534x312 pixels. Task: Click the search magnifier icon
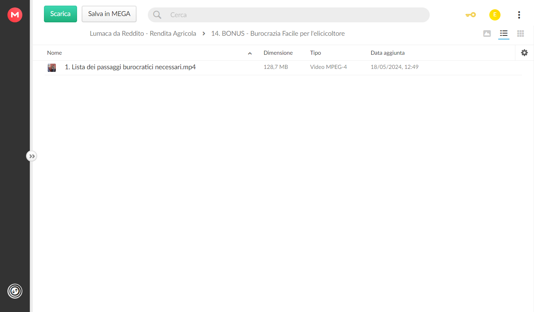[157, 15]
